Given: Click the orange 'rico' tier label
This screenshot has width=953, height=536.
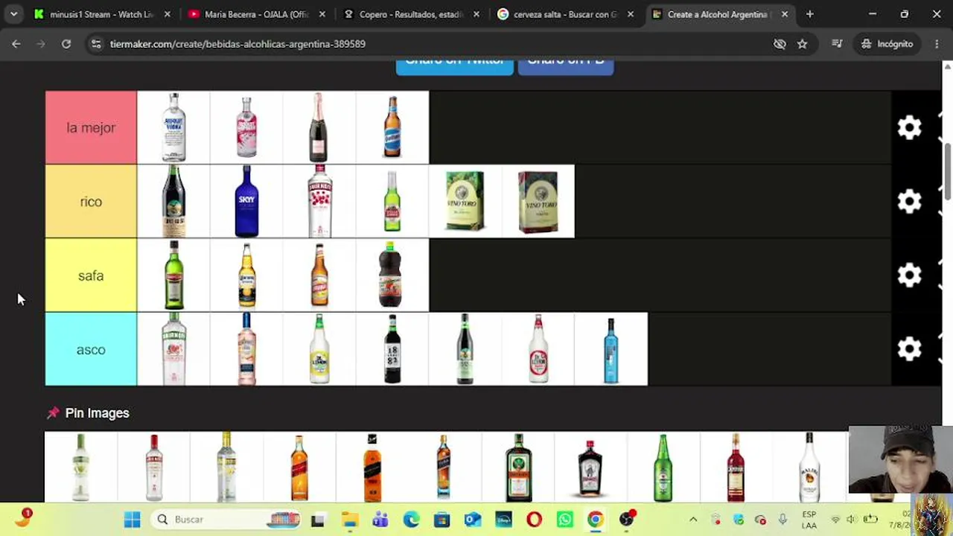Looking at the screenshot, I should pyautogui.click(x=91, y=202).
